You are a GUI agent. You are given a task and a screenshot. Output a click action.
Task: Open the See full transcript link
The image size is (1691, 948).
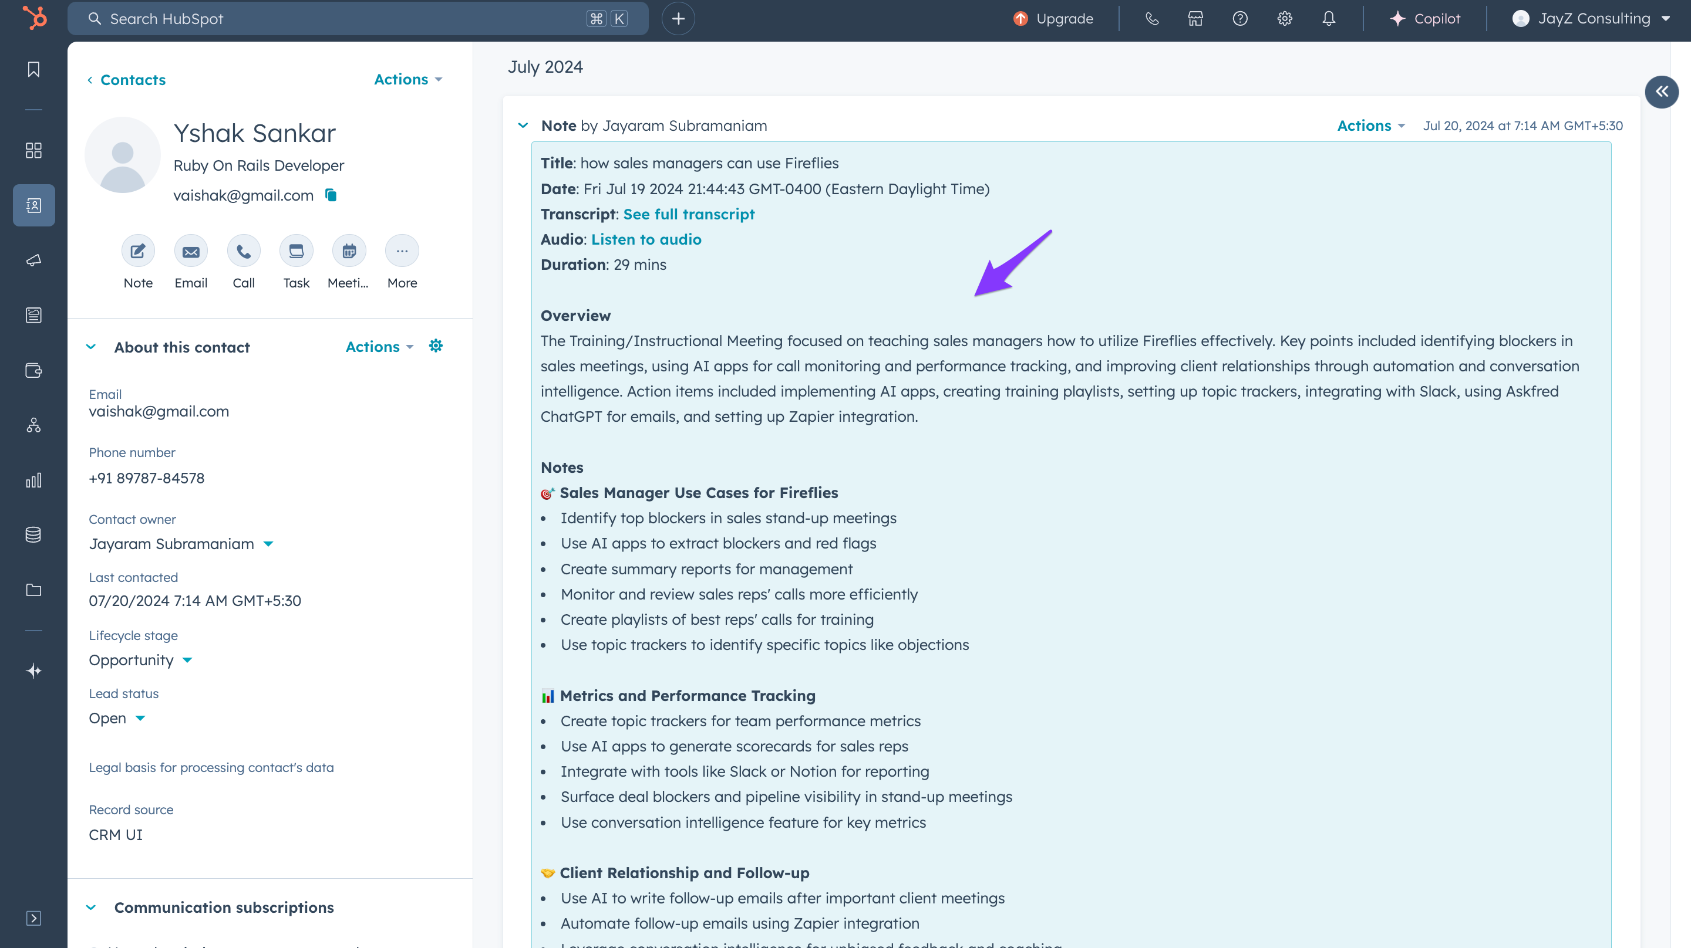coord(689,214)
